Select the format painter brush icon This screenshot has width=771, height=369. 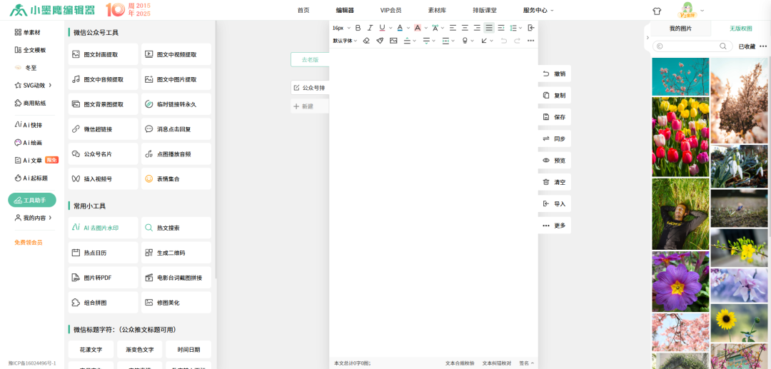pos(380,41)
